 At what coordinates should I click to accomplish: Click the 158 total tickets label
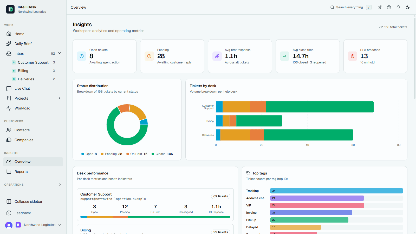coord(393,27)
